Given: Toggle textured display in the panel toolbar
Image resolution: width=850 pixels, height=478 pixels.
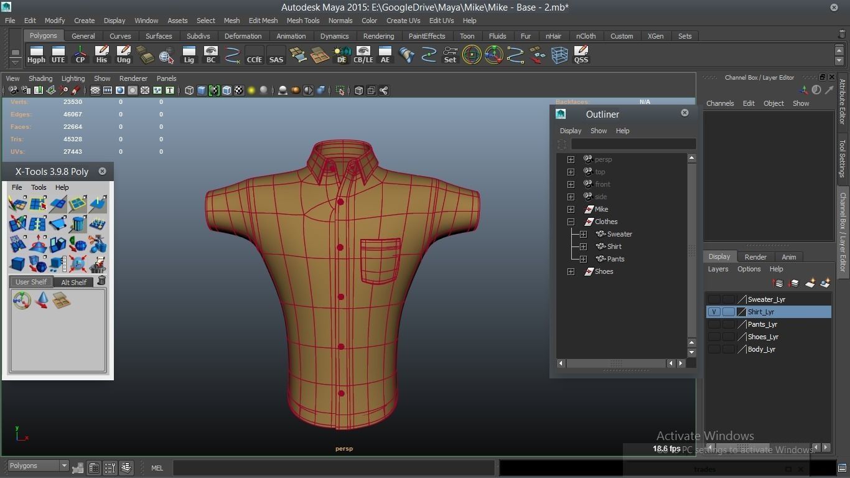Looking at the screenshot, I should pyautogui.click(x=239, y=91).
